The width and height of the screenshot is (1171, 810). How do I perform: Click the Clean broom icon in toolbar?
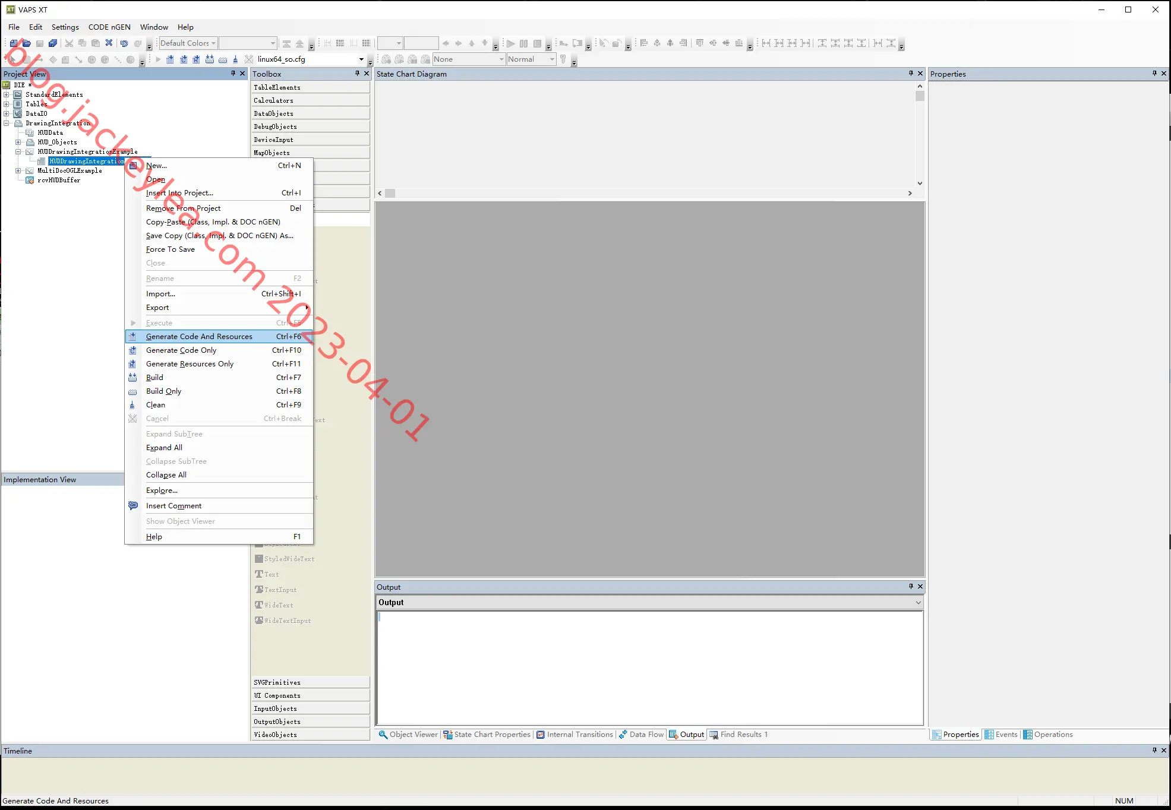[x=236, y=59]
